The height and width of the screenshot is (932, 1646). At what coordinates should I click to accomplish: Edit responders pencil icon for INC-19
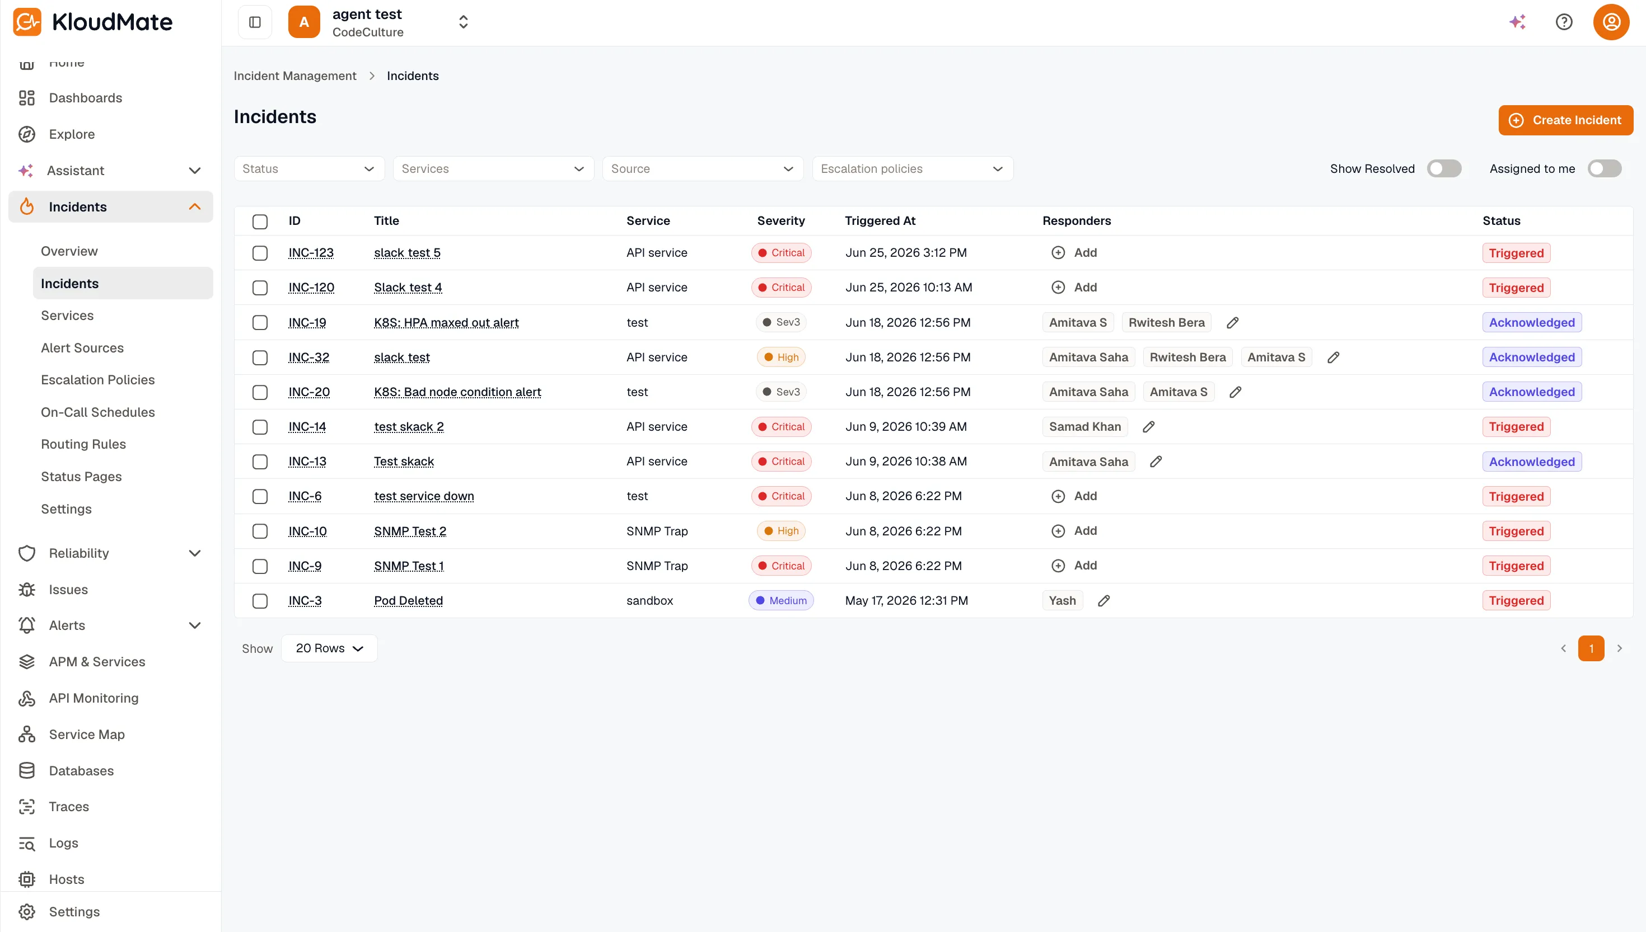(x=1232, y=323)
